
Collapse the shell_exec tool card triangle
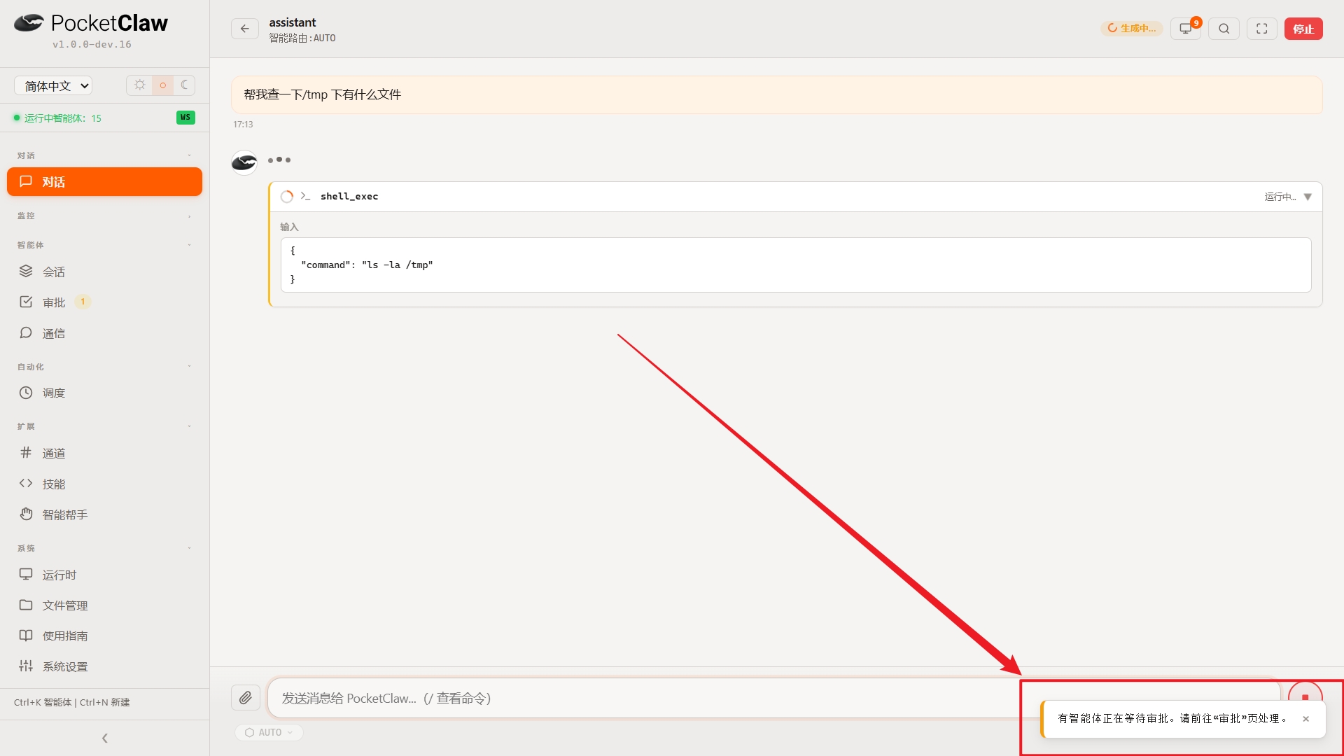click(x=1308, y=197)
